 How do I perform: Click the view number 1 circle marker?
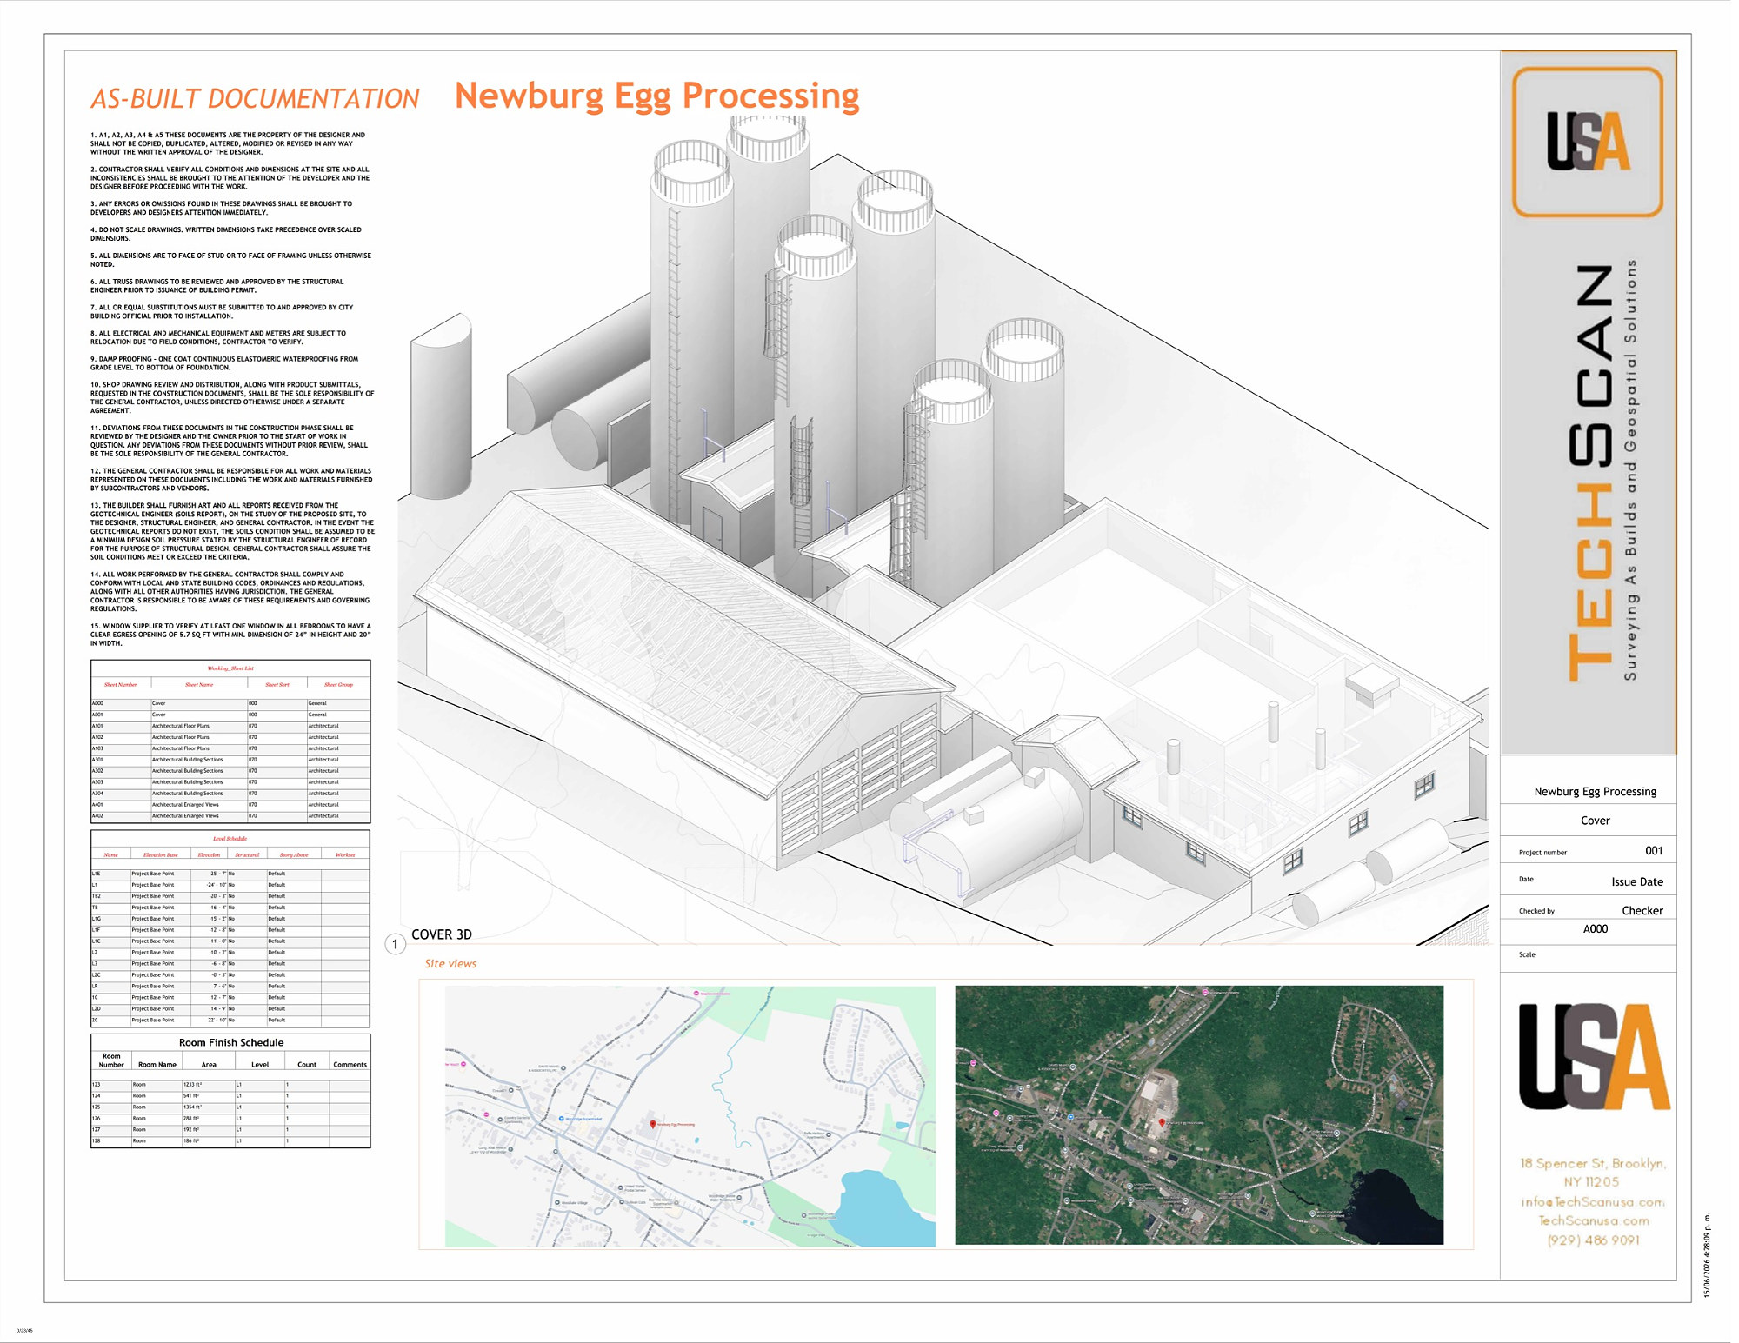395,944
